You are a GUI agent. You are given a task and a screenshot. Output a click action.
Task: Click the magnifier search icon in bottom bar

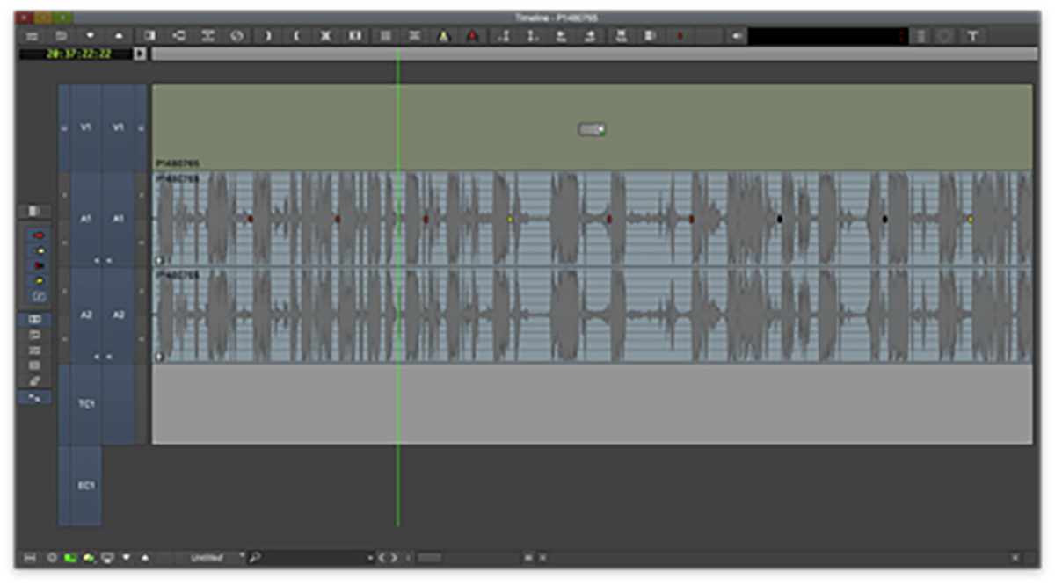tap(255, 558)
